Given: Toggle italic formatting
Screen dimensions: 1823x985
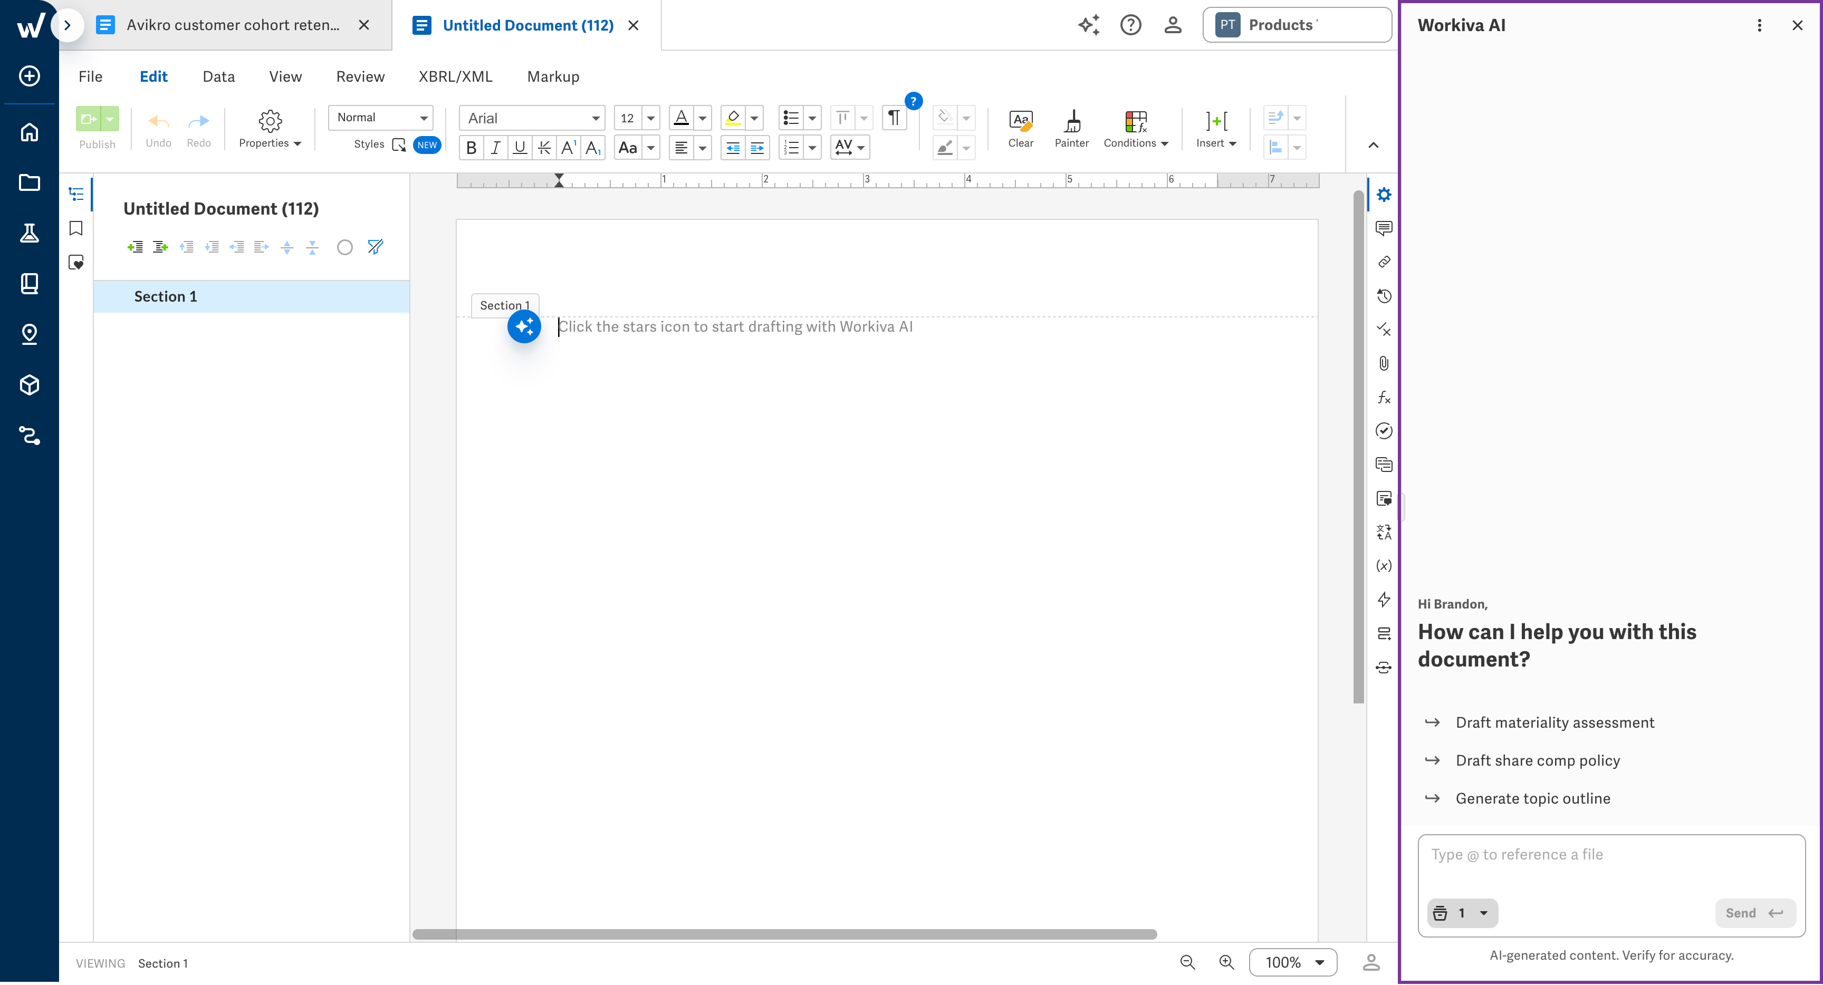Looking at the screenshot, I should (495, 147).
